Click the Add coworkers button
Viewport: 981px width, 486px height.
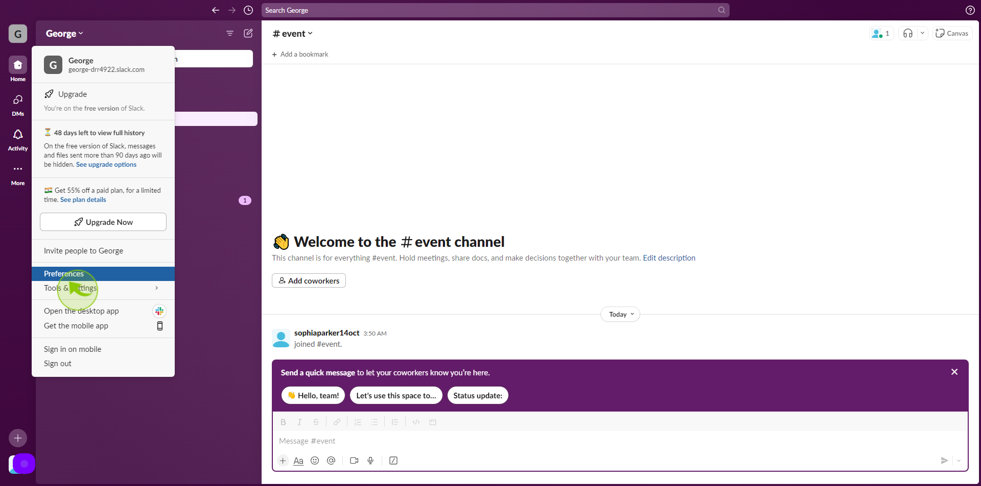coord(309,281)
